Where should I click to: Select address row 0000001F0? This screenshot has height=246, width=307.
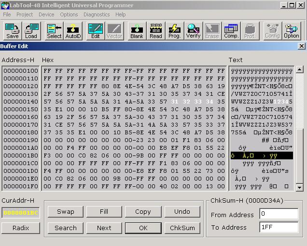(x=21, y=186)
